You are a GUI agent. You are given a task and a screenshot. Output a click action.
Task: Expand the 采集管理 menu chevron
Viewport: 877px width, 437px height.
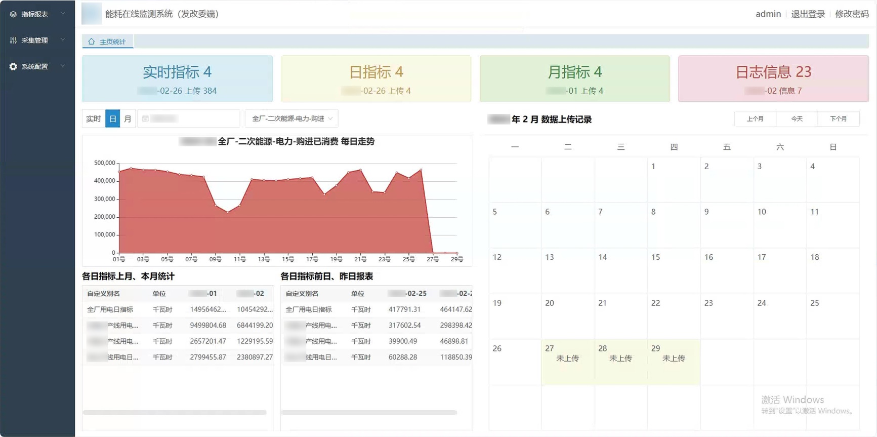click(x=63, y=39)
